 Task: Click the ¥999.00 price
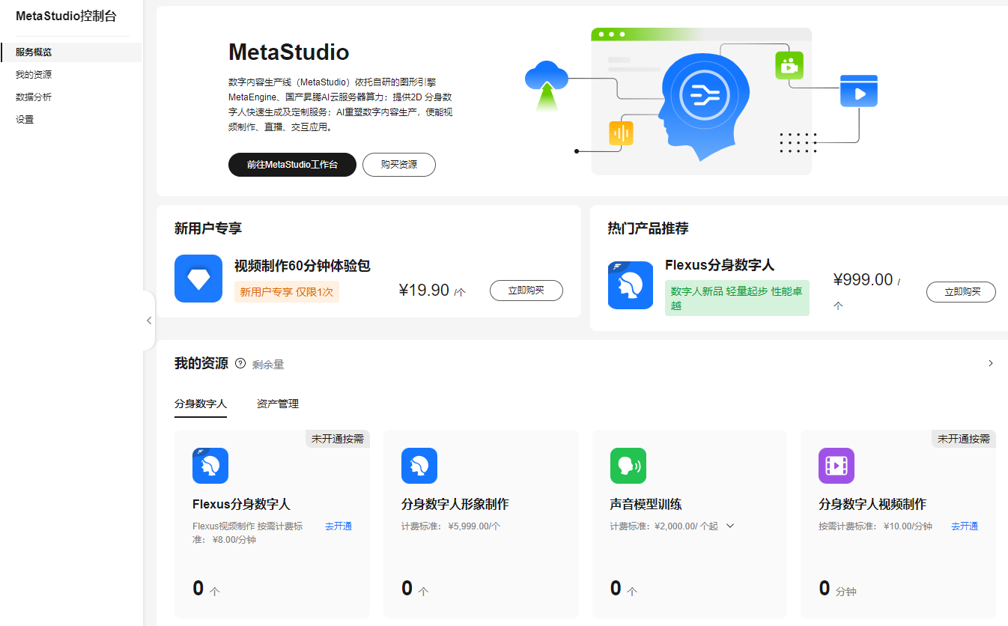[863, 280]
